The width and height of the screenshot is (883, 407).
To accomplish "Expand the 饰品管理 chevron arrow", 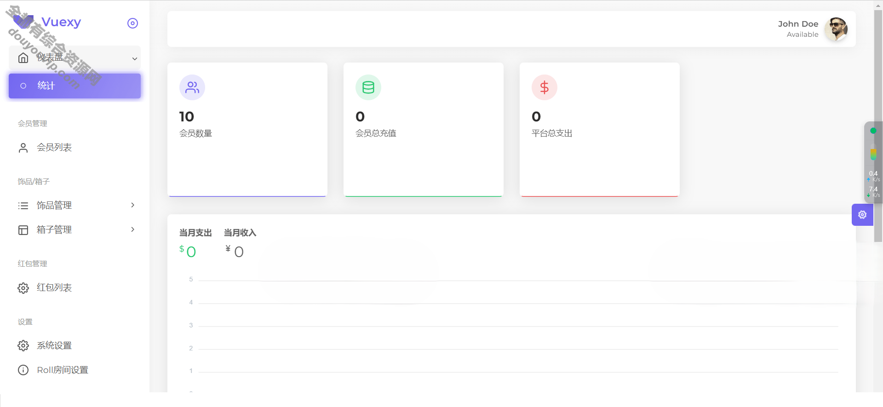I will 132,205.
